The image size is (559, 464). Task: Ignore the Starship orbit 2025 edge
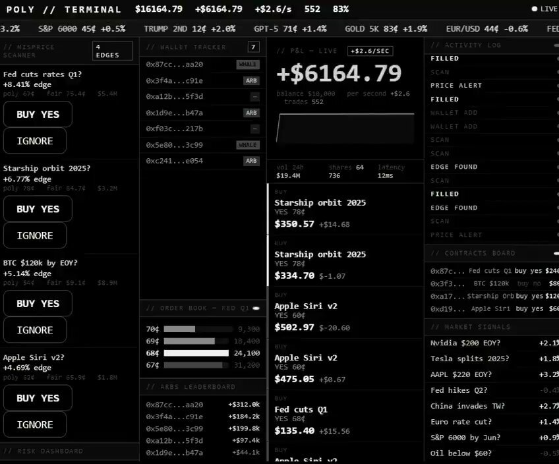tap(35, 235)
